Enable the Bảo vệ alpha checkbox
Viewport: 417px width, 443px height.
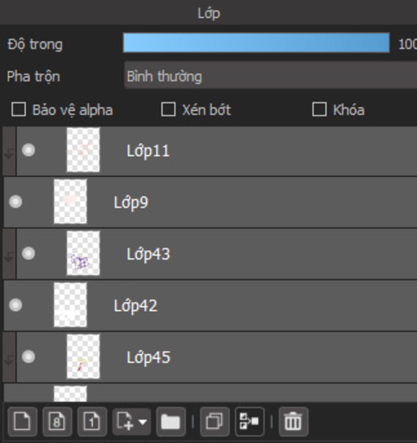pyautogui.click(x=19, y=110)
